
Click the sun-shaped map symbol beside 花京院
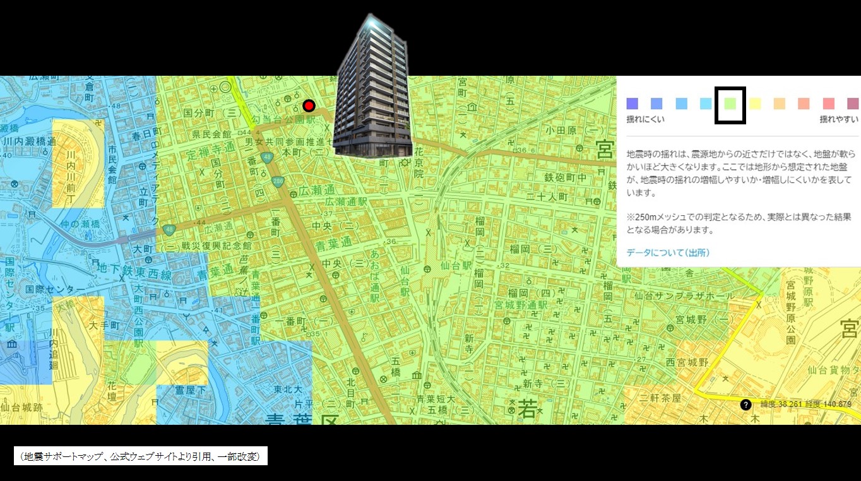click(x=405, y=162)
